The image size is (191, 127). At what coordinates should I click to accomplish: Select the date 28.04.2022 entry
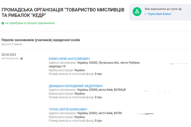[9, 55]
